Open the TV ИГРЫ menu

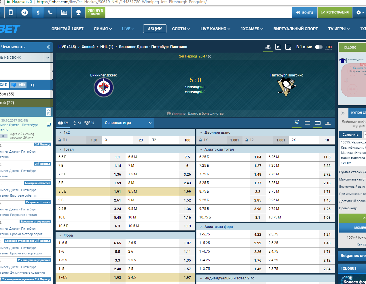[339, 29]
